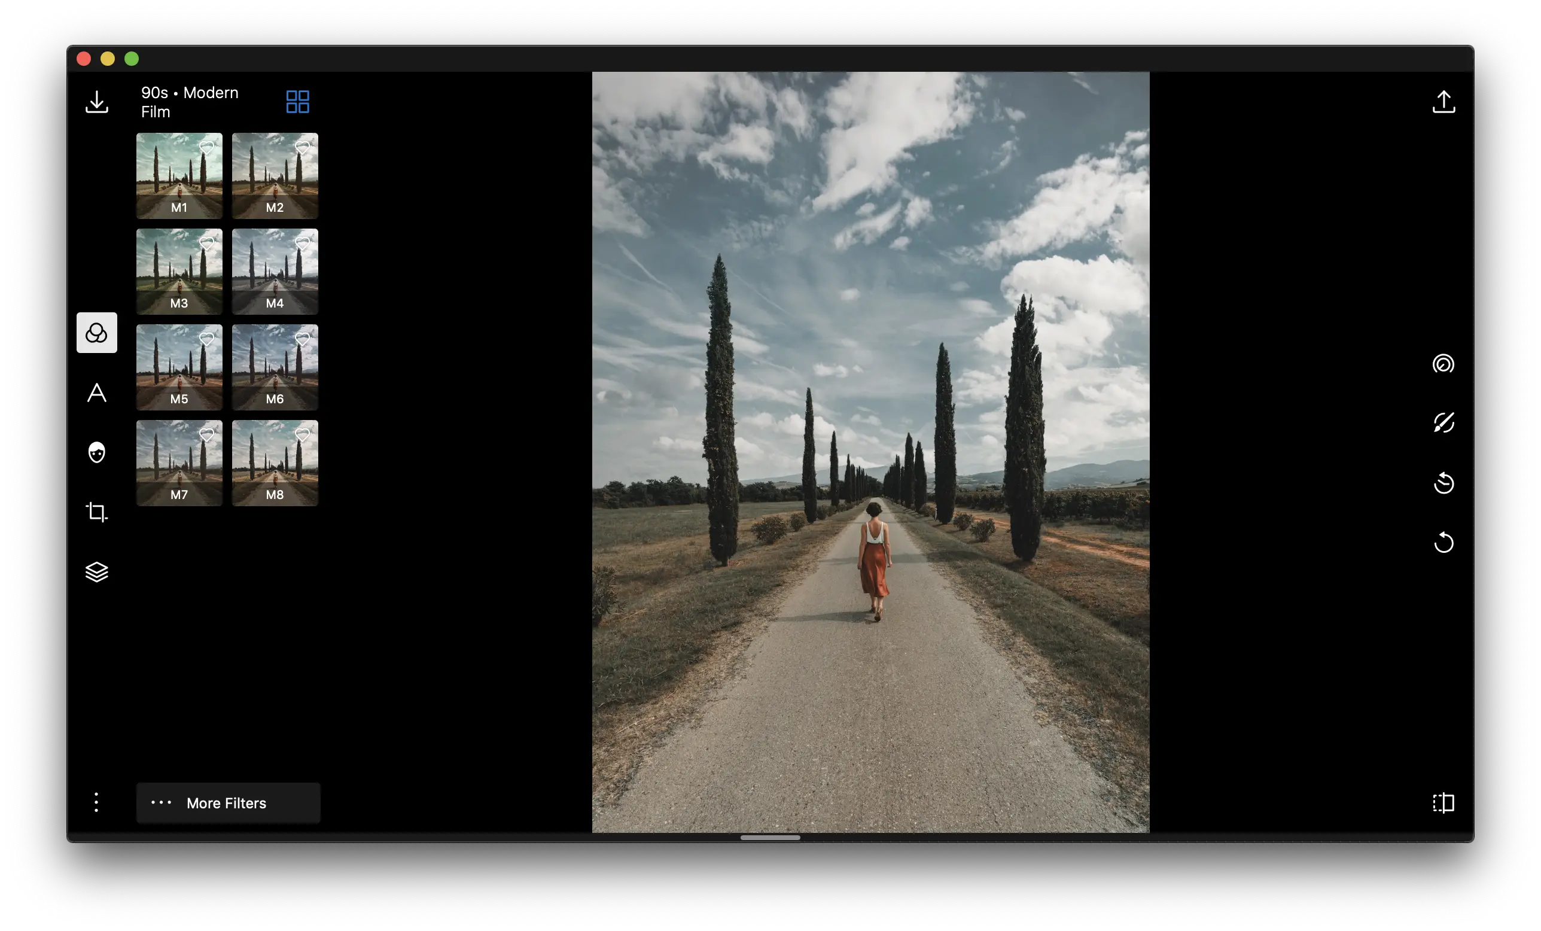
Task: Open the face retouch tool
Action: coord(97,452)
